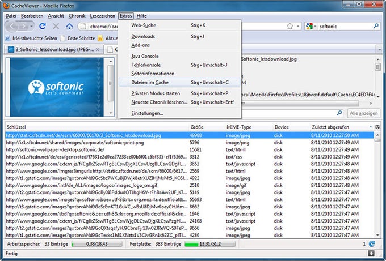
Task: Click the Arbeitsspeicher usage bar 0.38/18.43
Action: [96, 244]
